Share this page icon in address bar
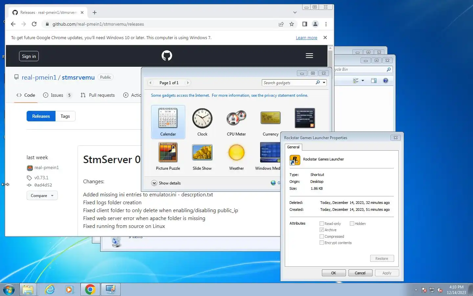The height and width of the screenshot is (296, 473). coord(281,24)
